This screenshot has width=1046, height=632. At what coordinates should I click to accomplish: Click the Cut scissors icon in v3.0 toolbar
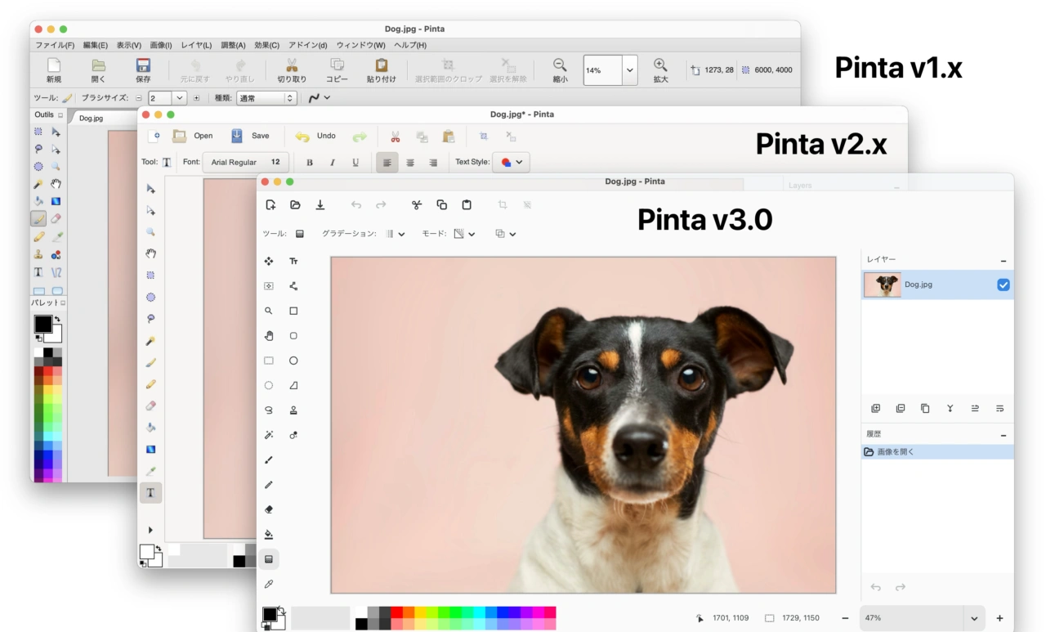coord(417,205)
